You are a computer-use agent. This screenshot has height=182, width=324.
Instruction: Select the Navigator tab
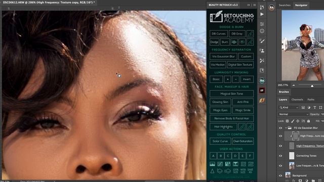click(x=301, y=5)
